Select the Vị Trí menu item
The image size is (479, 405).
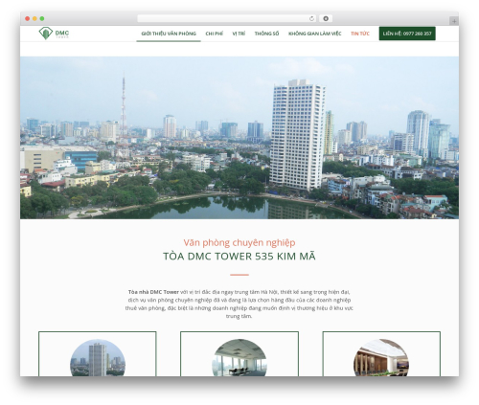(239, 34)
